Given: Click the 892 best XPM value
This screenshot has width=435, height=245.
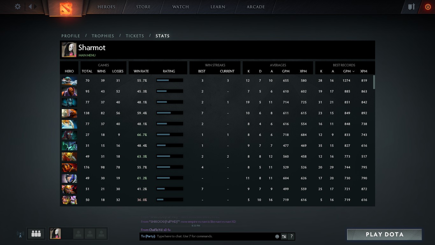Looking at the screenshot, I should coord(364,113).
